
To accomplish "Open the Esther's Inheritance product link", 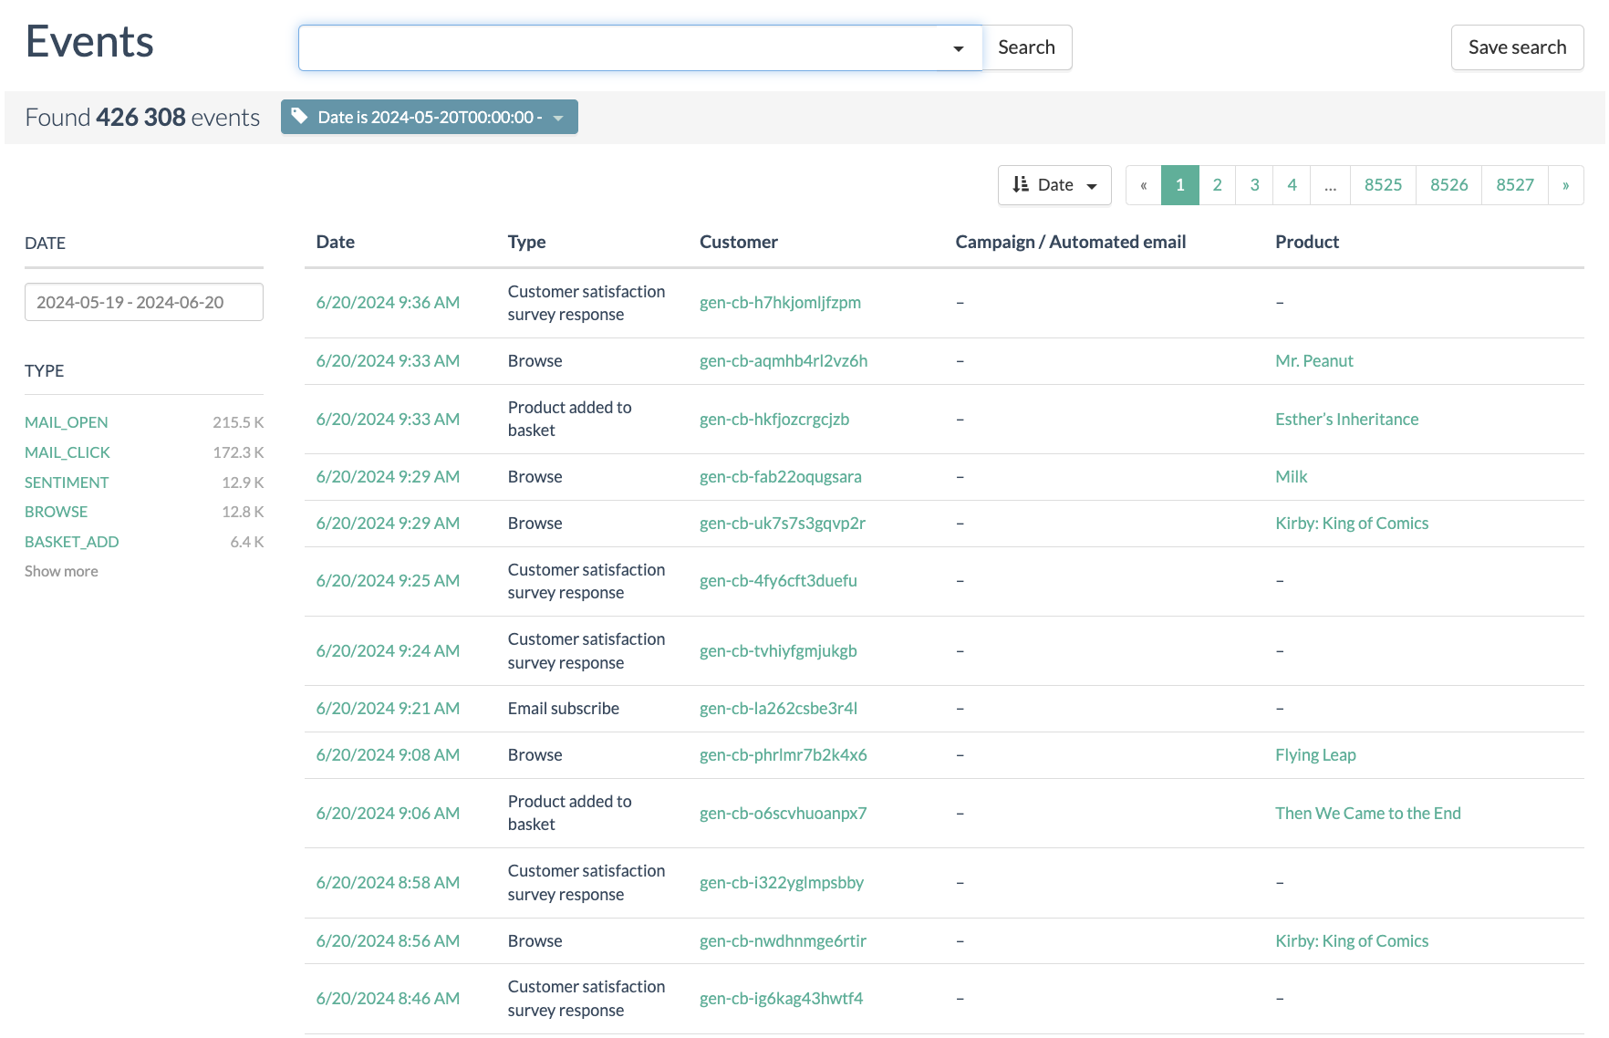I will pyautogui.click(x=1347, y=420).
